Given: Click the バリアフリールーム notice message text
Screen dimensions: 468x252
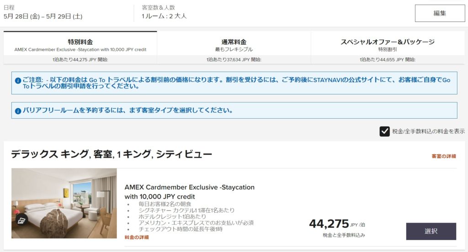Looking at the screenshot, I should (x=128, y=110).
